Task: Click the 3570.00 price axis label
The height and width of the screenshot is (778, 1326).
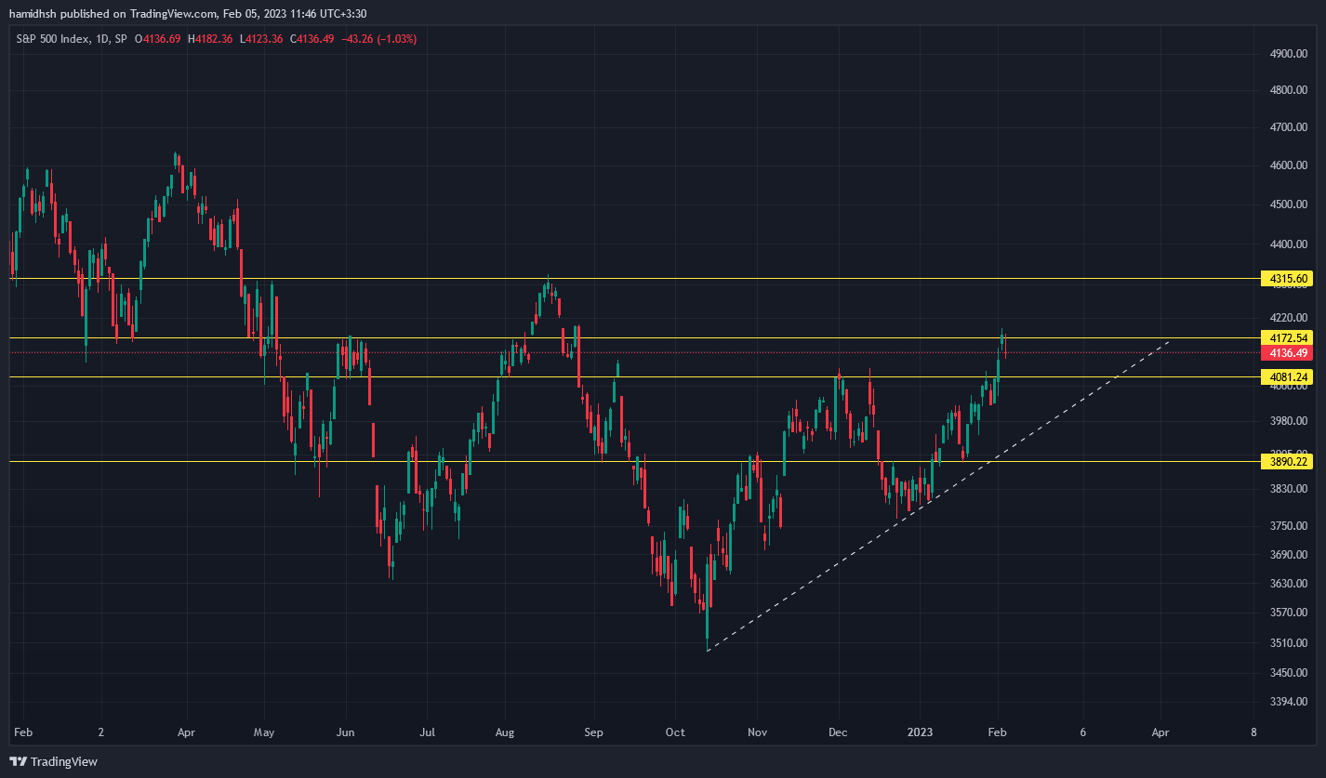Action: coord(1289,613)
